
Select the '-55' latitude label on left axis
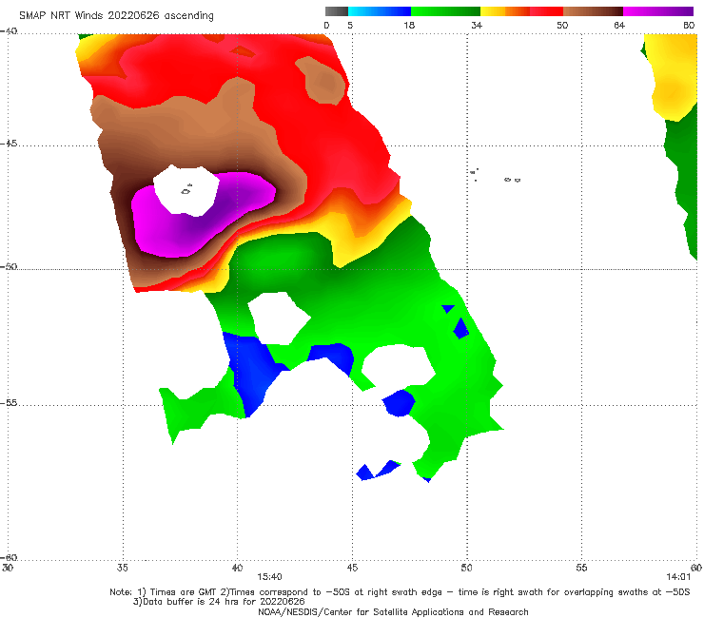click(9, 403)
